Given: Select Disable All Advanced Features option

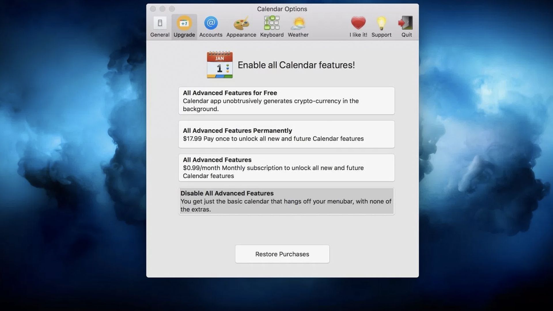Looking at the screenshot, I should point(286,201).
